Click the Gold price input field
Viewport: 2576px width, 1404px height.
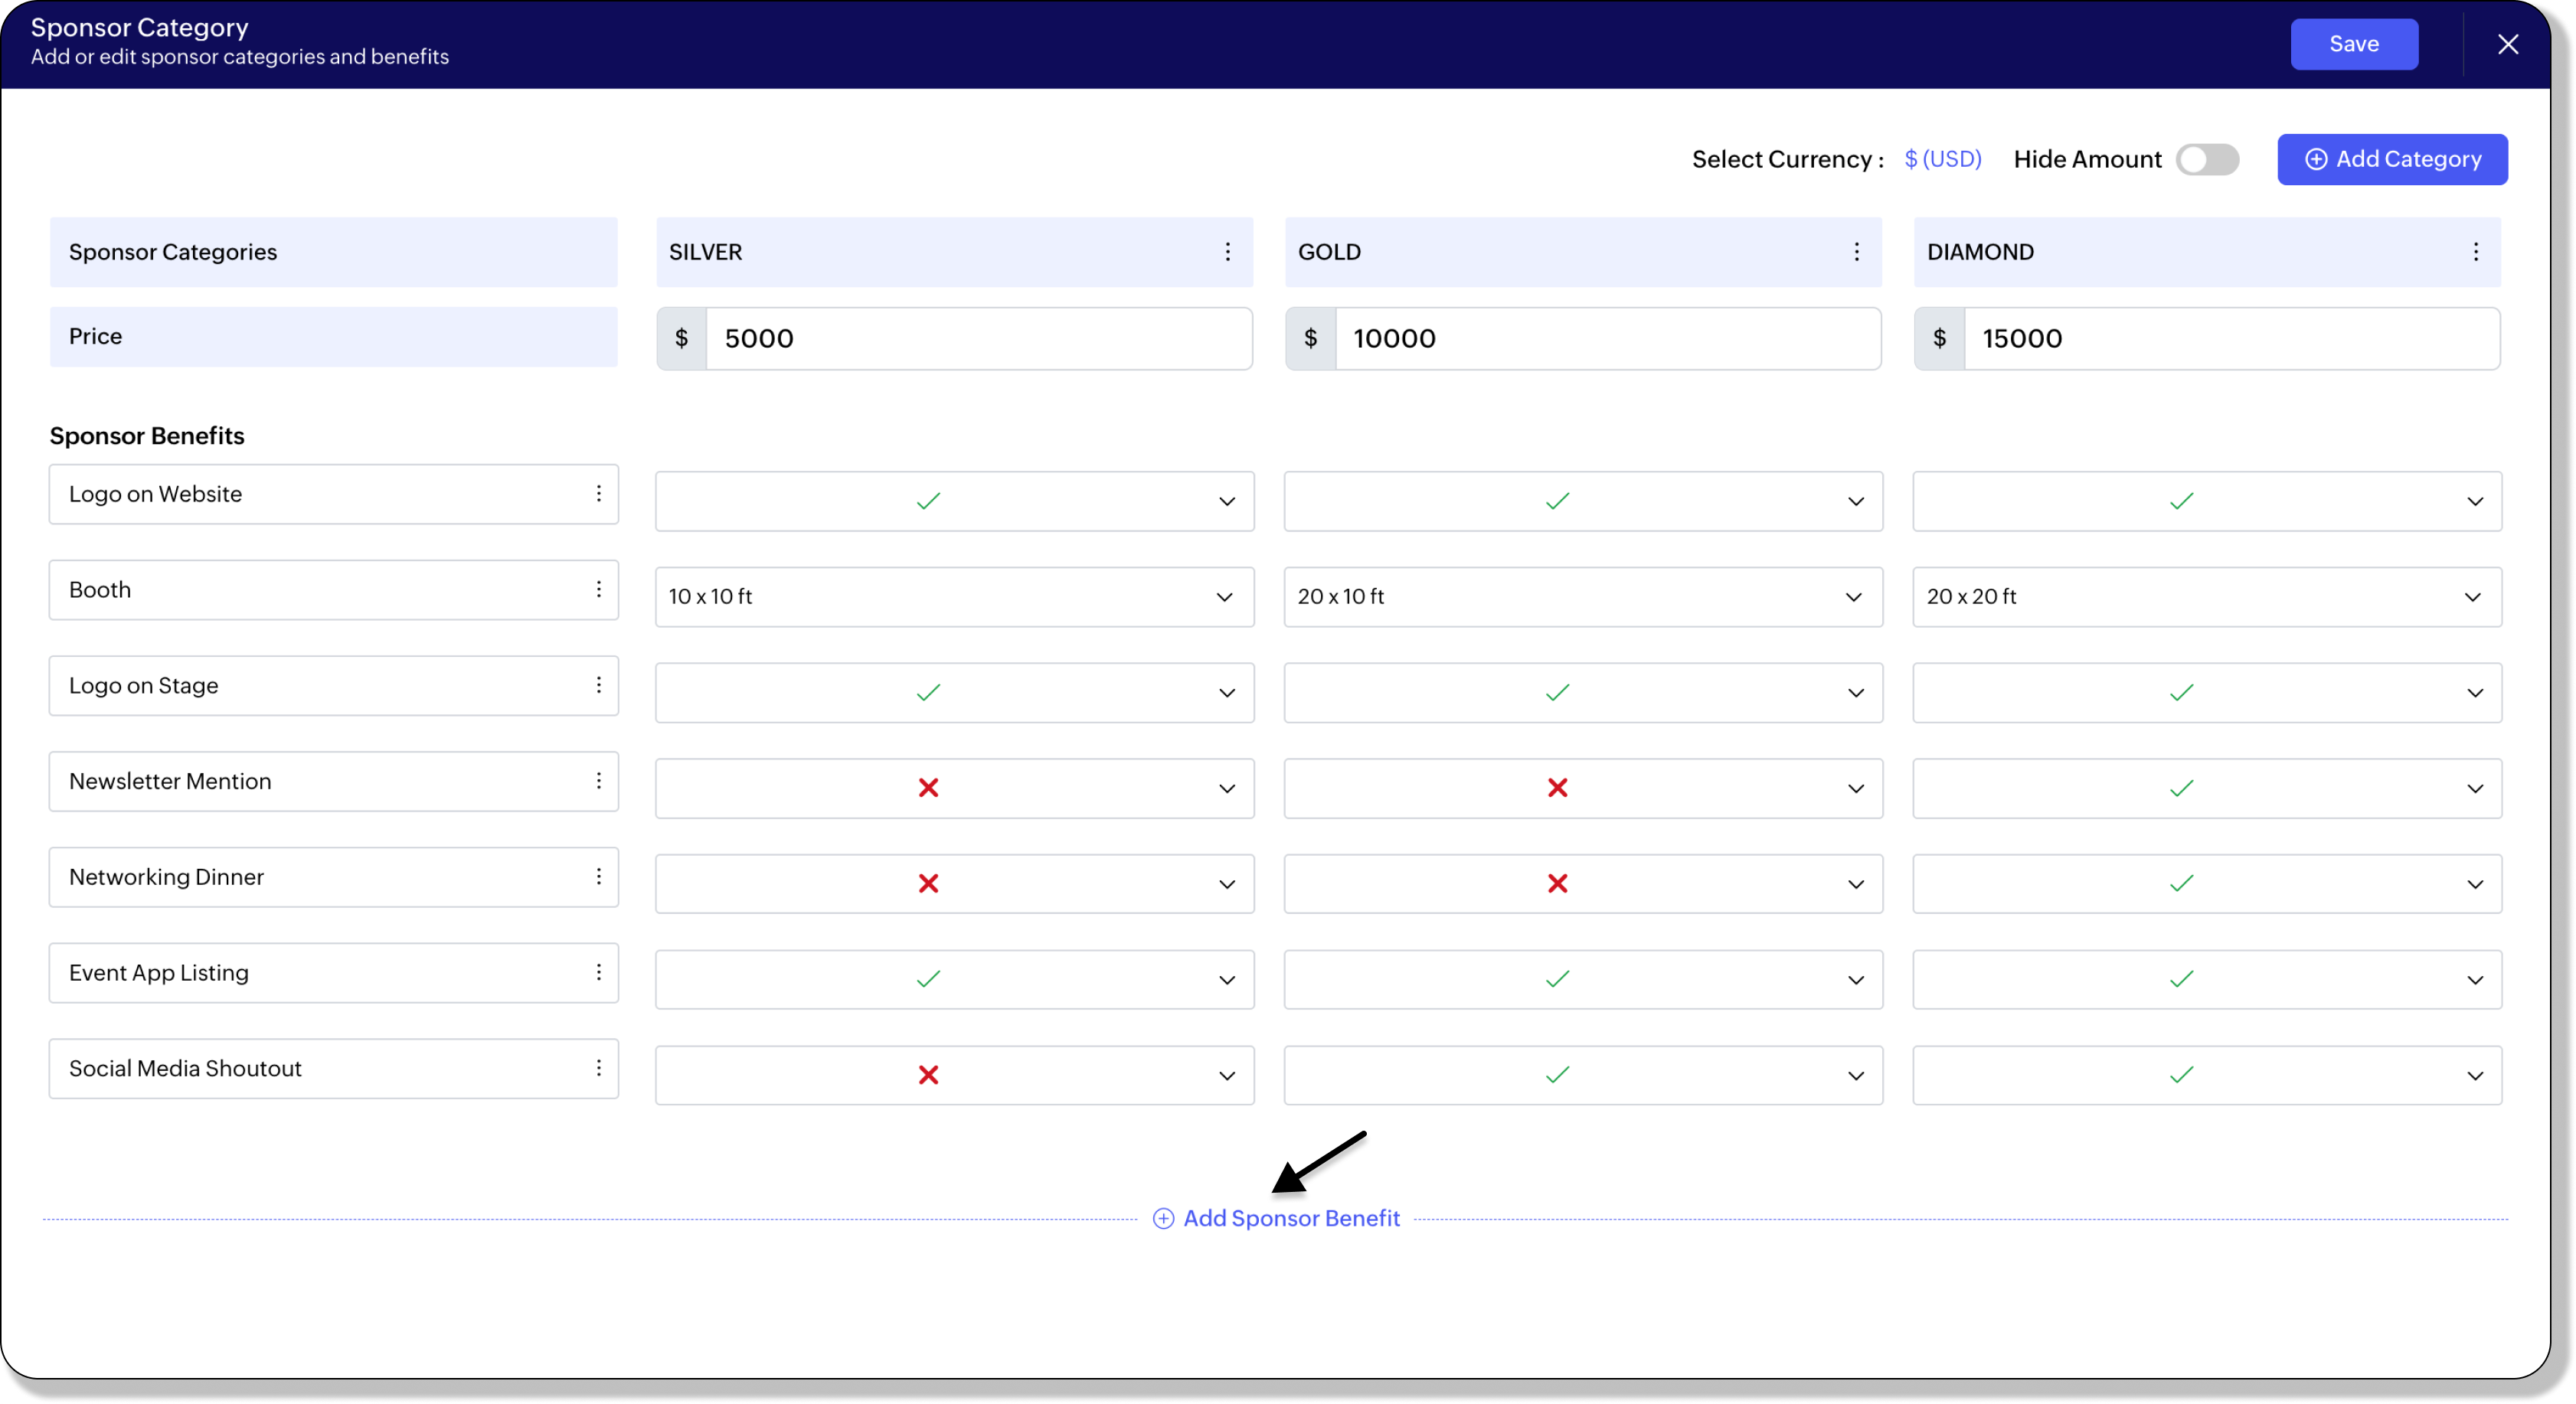coord(1606,339)
